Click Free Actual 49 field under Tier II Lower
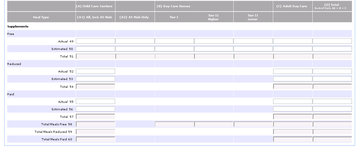The image size is (362, 151). coord(253,41)
